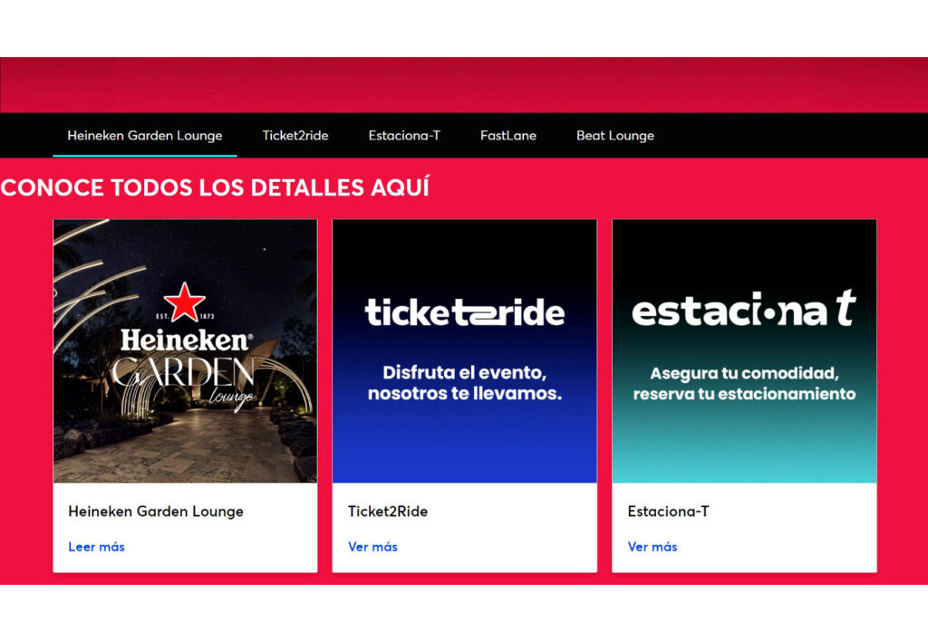Click the 'Conoce todos los detalles aquí' heading
928x642 pixels.
(x=215, y=187)
